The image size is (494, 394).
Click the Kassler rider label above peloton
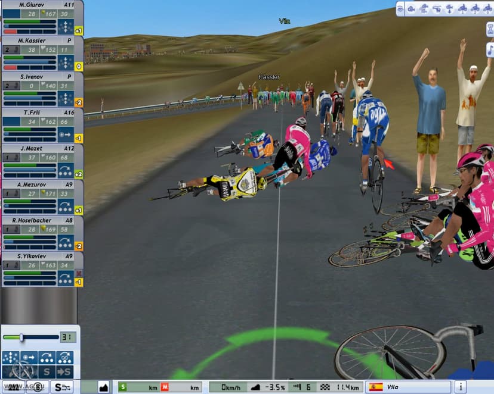point(268,77)
